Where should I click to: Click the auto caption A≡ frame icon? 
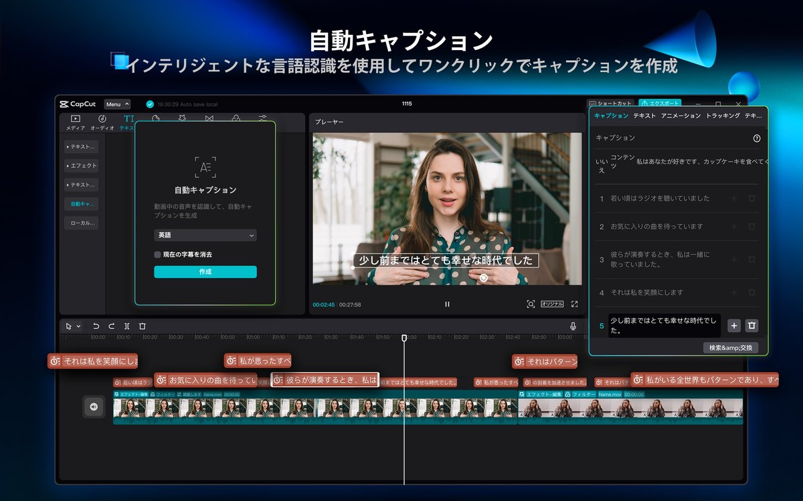(205, 167)
